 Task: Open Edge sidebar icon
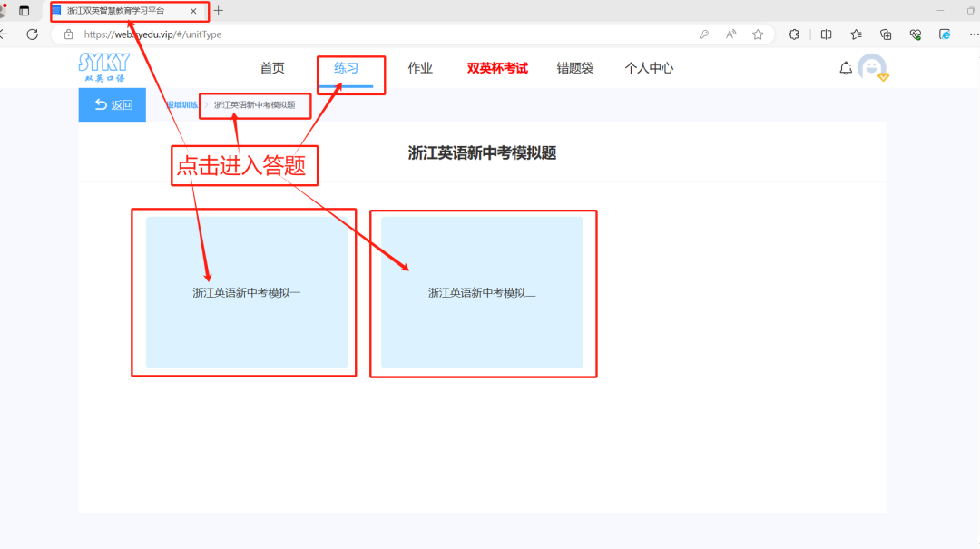point(945,34)
